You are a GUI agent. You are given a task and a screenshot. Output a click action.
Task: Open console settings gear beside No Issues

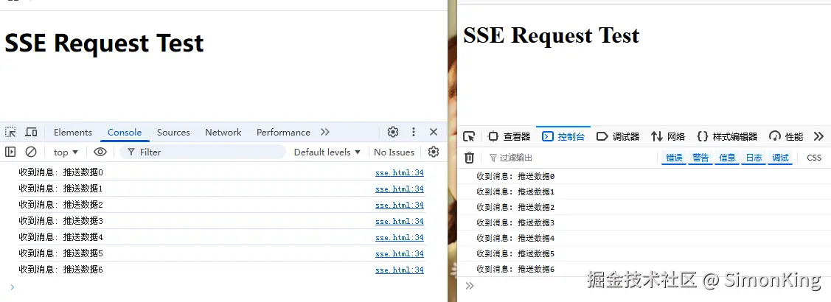434,152
